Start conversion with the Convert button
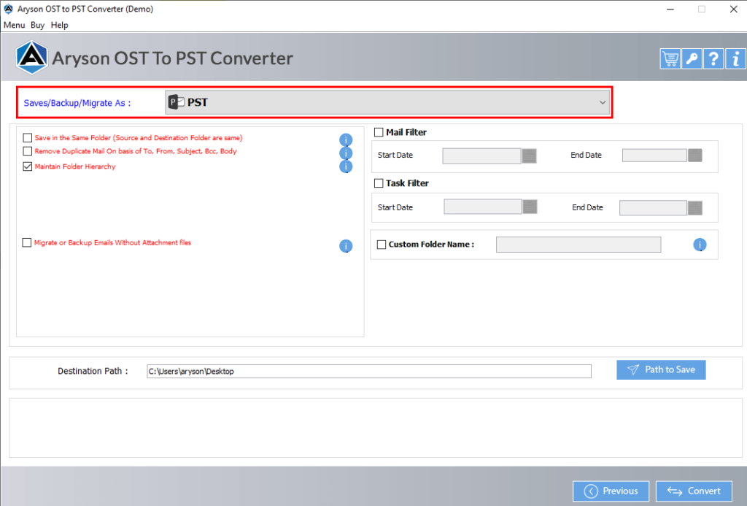 point(694,491)
